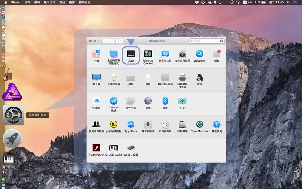Open Internet 帳號 preferences
Viewport: 302px width, 189px height.
[114, 104]
